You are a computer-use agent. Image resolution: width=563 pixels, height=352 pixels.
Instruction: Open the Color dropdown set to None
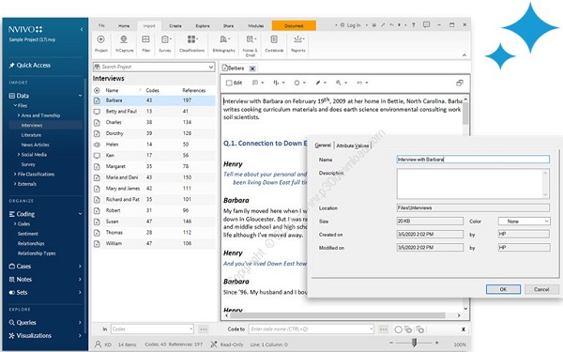click(x=524, y=222)
